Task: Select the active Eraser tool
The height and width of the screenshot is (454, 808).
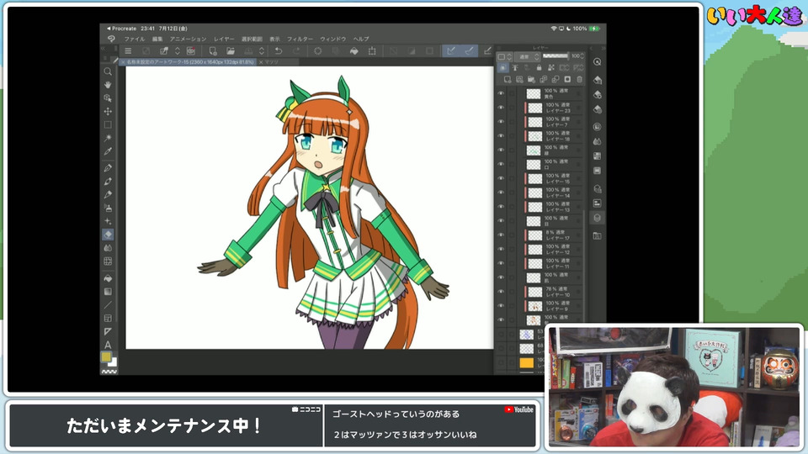Action: [108, 235]
